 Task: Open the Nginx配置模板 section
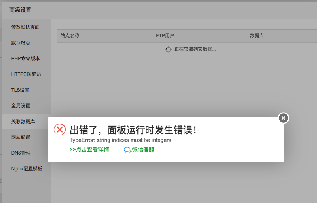tap(26, 169)
